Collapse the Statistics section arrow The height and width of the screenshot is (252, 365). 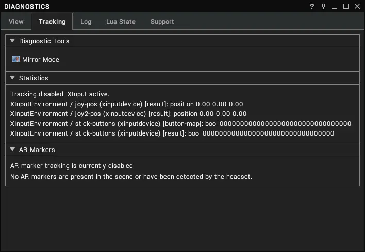[x=12, y=78]
